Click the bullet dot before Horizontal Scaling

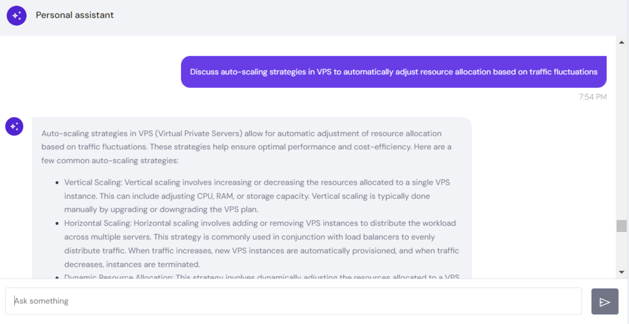tap(57, 223)
